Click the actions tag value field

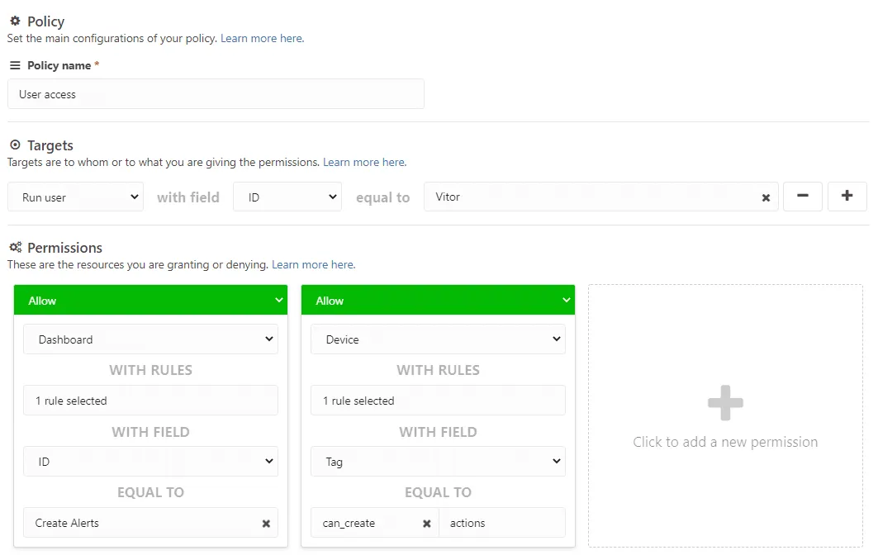tap(501, 524)
